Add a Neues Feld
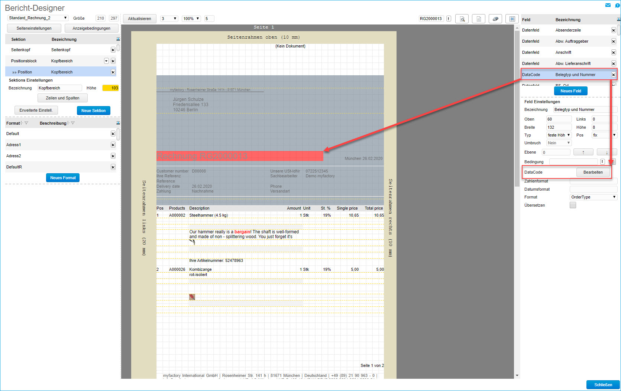This screenshot has width=621, height=391. (571, 91)
